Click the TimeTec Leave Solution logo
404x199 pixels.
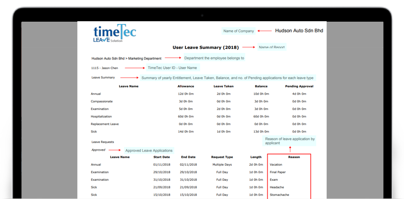pos(115,33)
